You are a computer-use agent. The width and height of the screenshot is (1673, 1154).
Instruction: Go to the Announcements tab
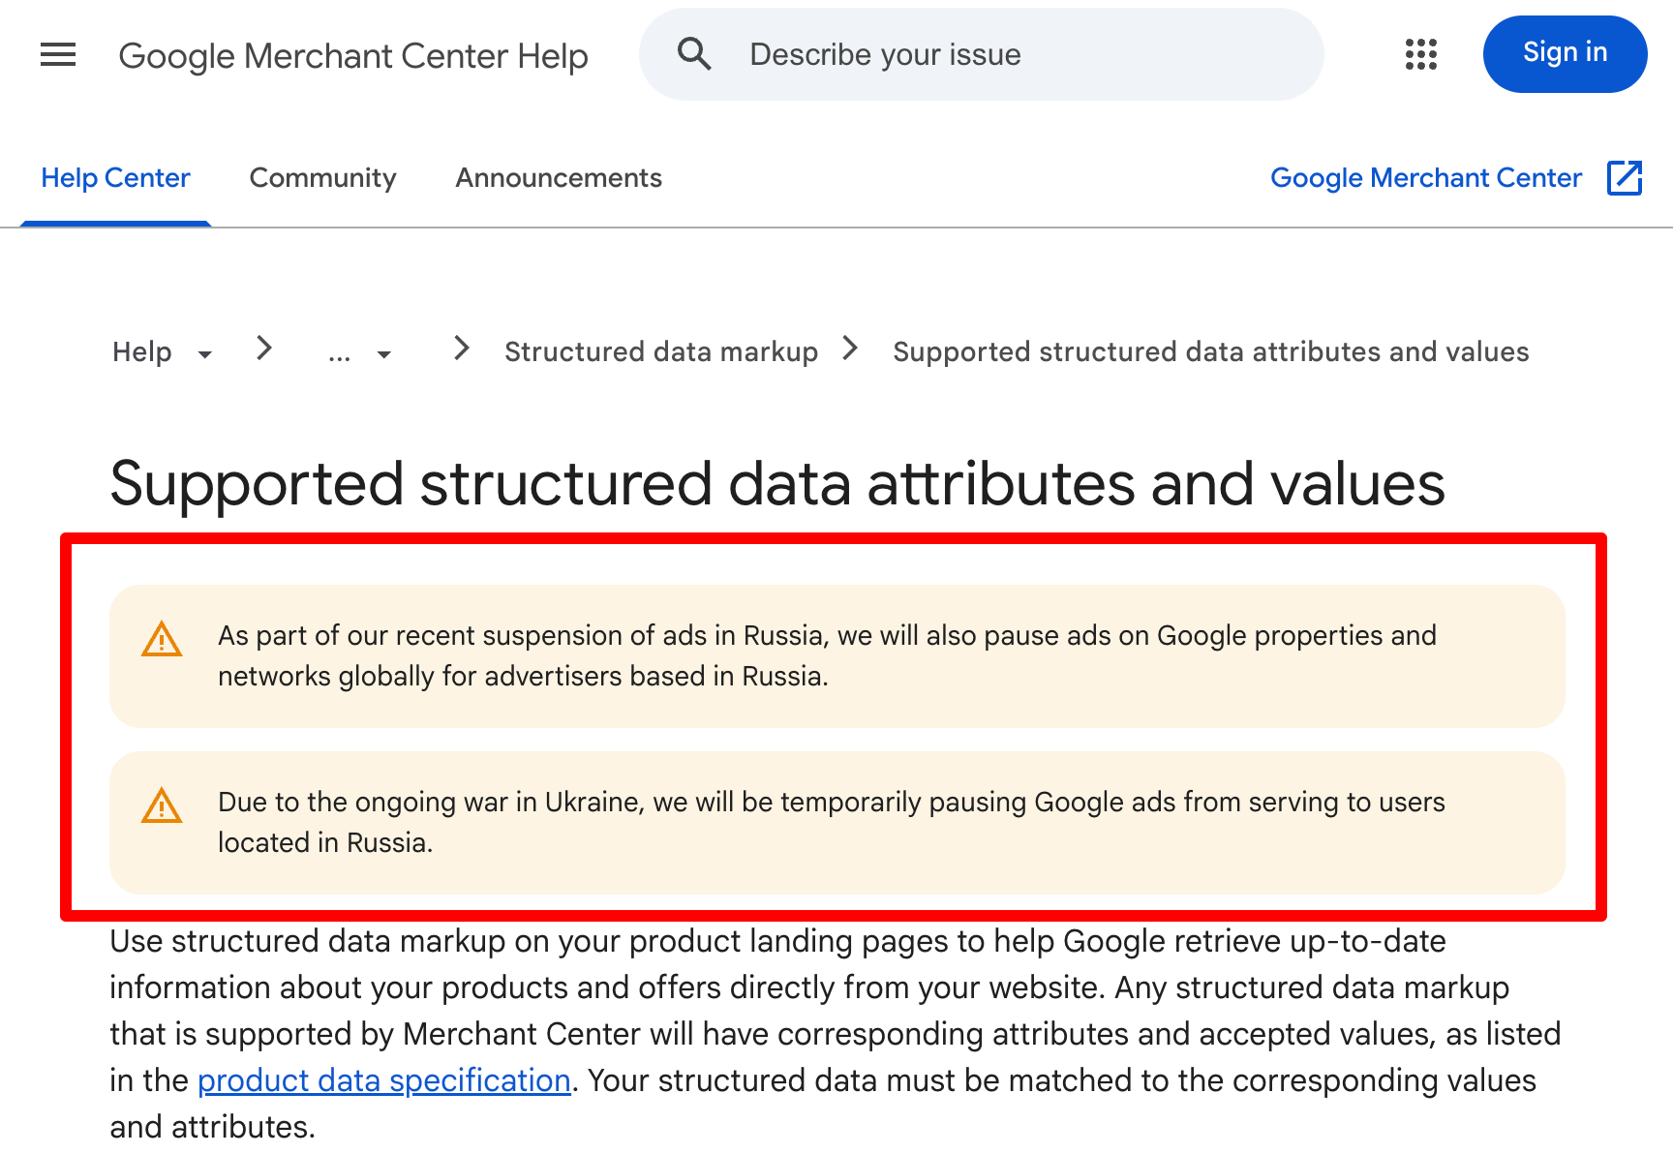click(559, 178)
